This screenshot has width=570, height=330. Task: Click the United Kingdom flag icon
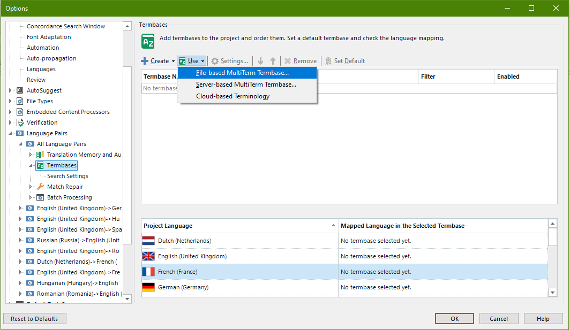[x=148, y=256]
